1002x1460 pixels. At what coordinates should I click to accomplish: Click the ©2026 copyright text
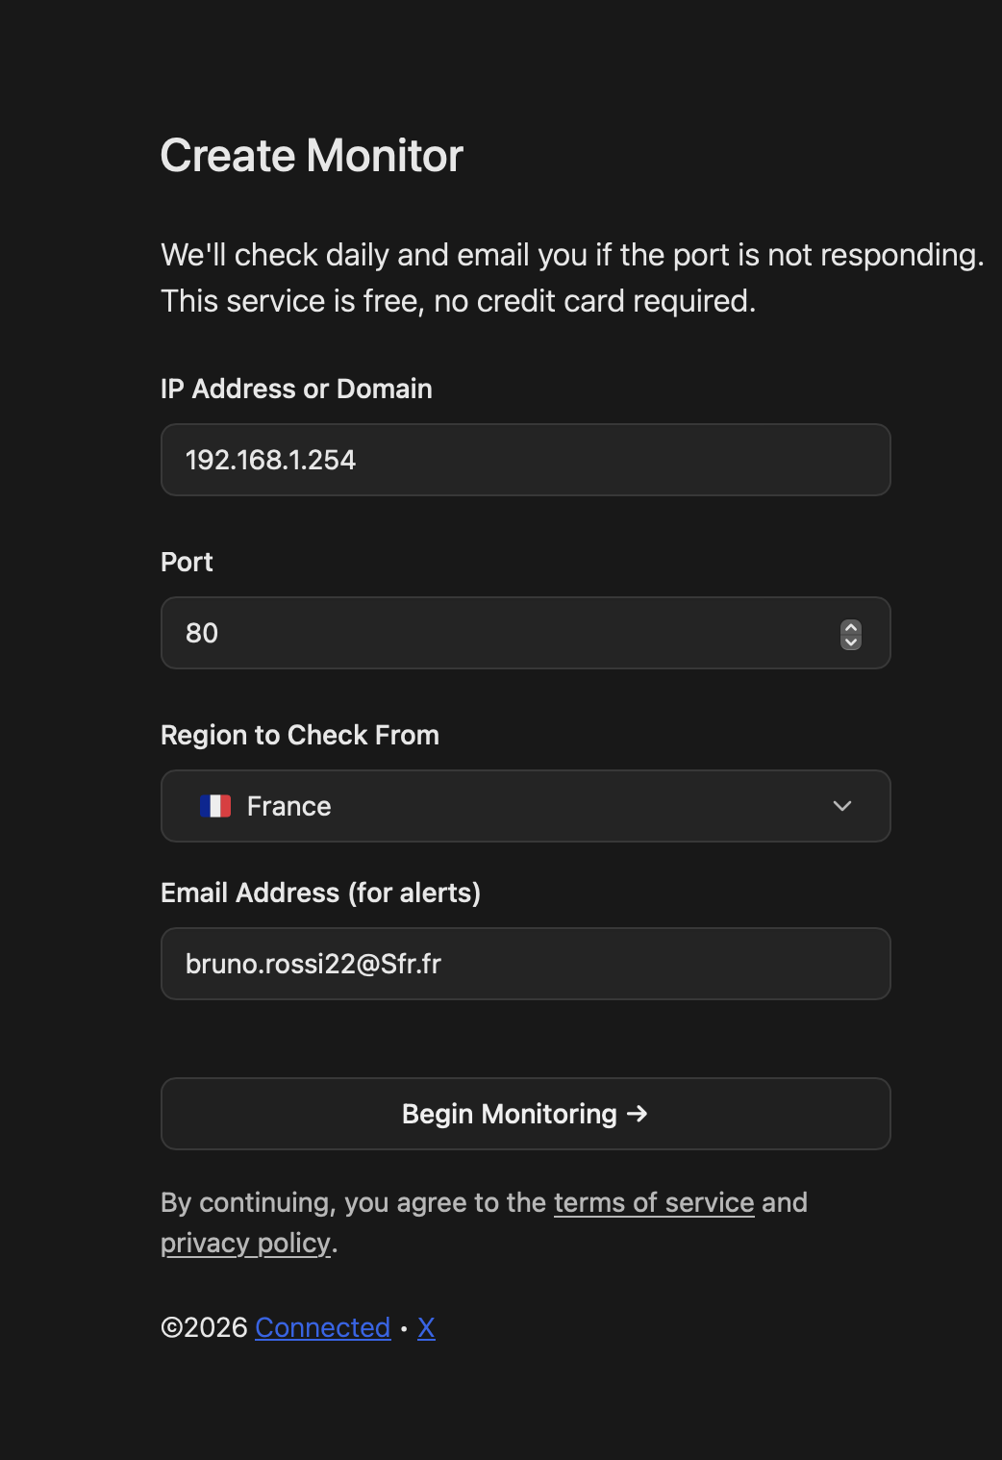pos(204,1327)
